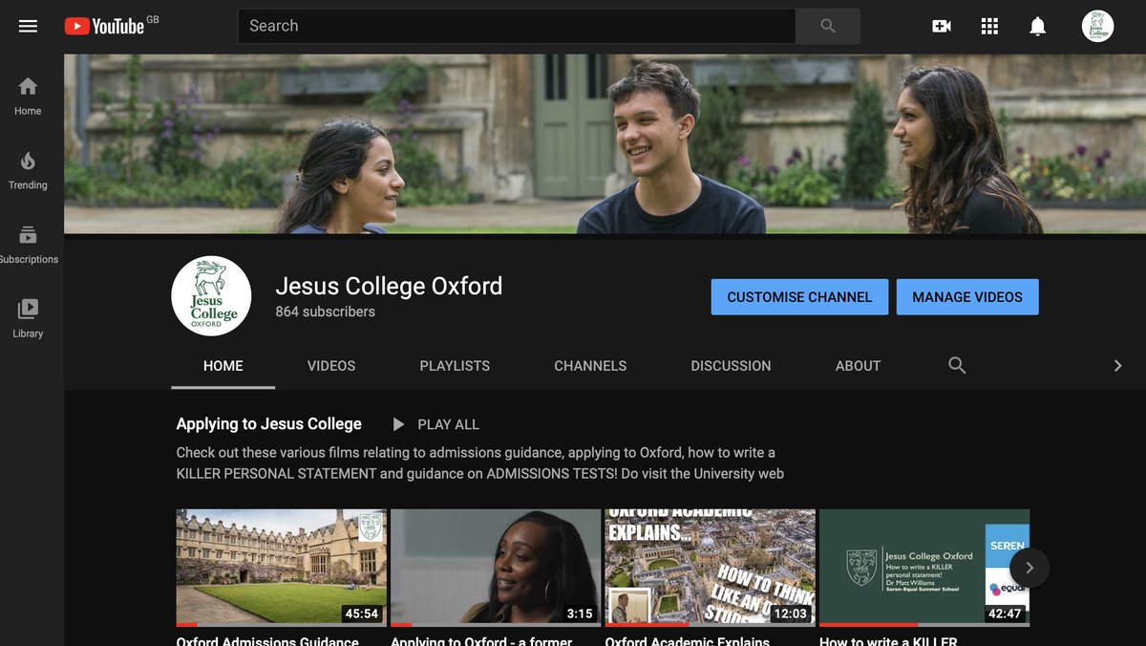Click into the Search input field

click(x=517, y=26)
